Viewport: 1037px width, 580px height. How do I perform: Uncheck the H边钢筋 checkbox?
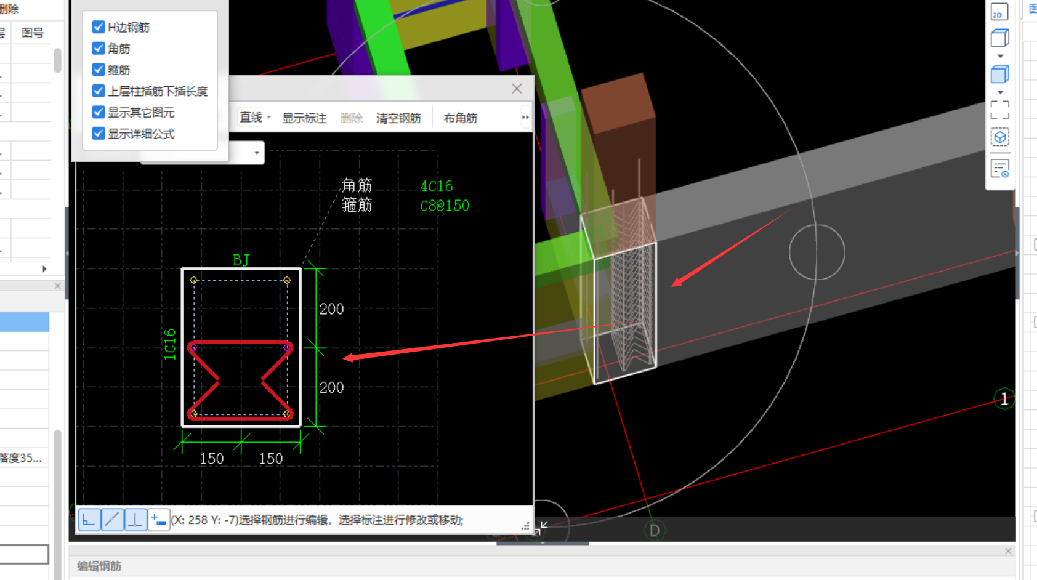99,27
